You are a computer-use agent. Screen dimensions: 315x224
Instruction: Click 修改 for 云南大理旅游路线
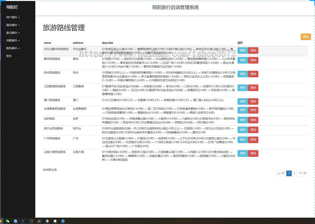(243, 153)
